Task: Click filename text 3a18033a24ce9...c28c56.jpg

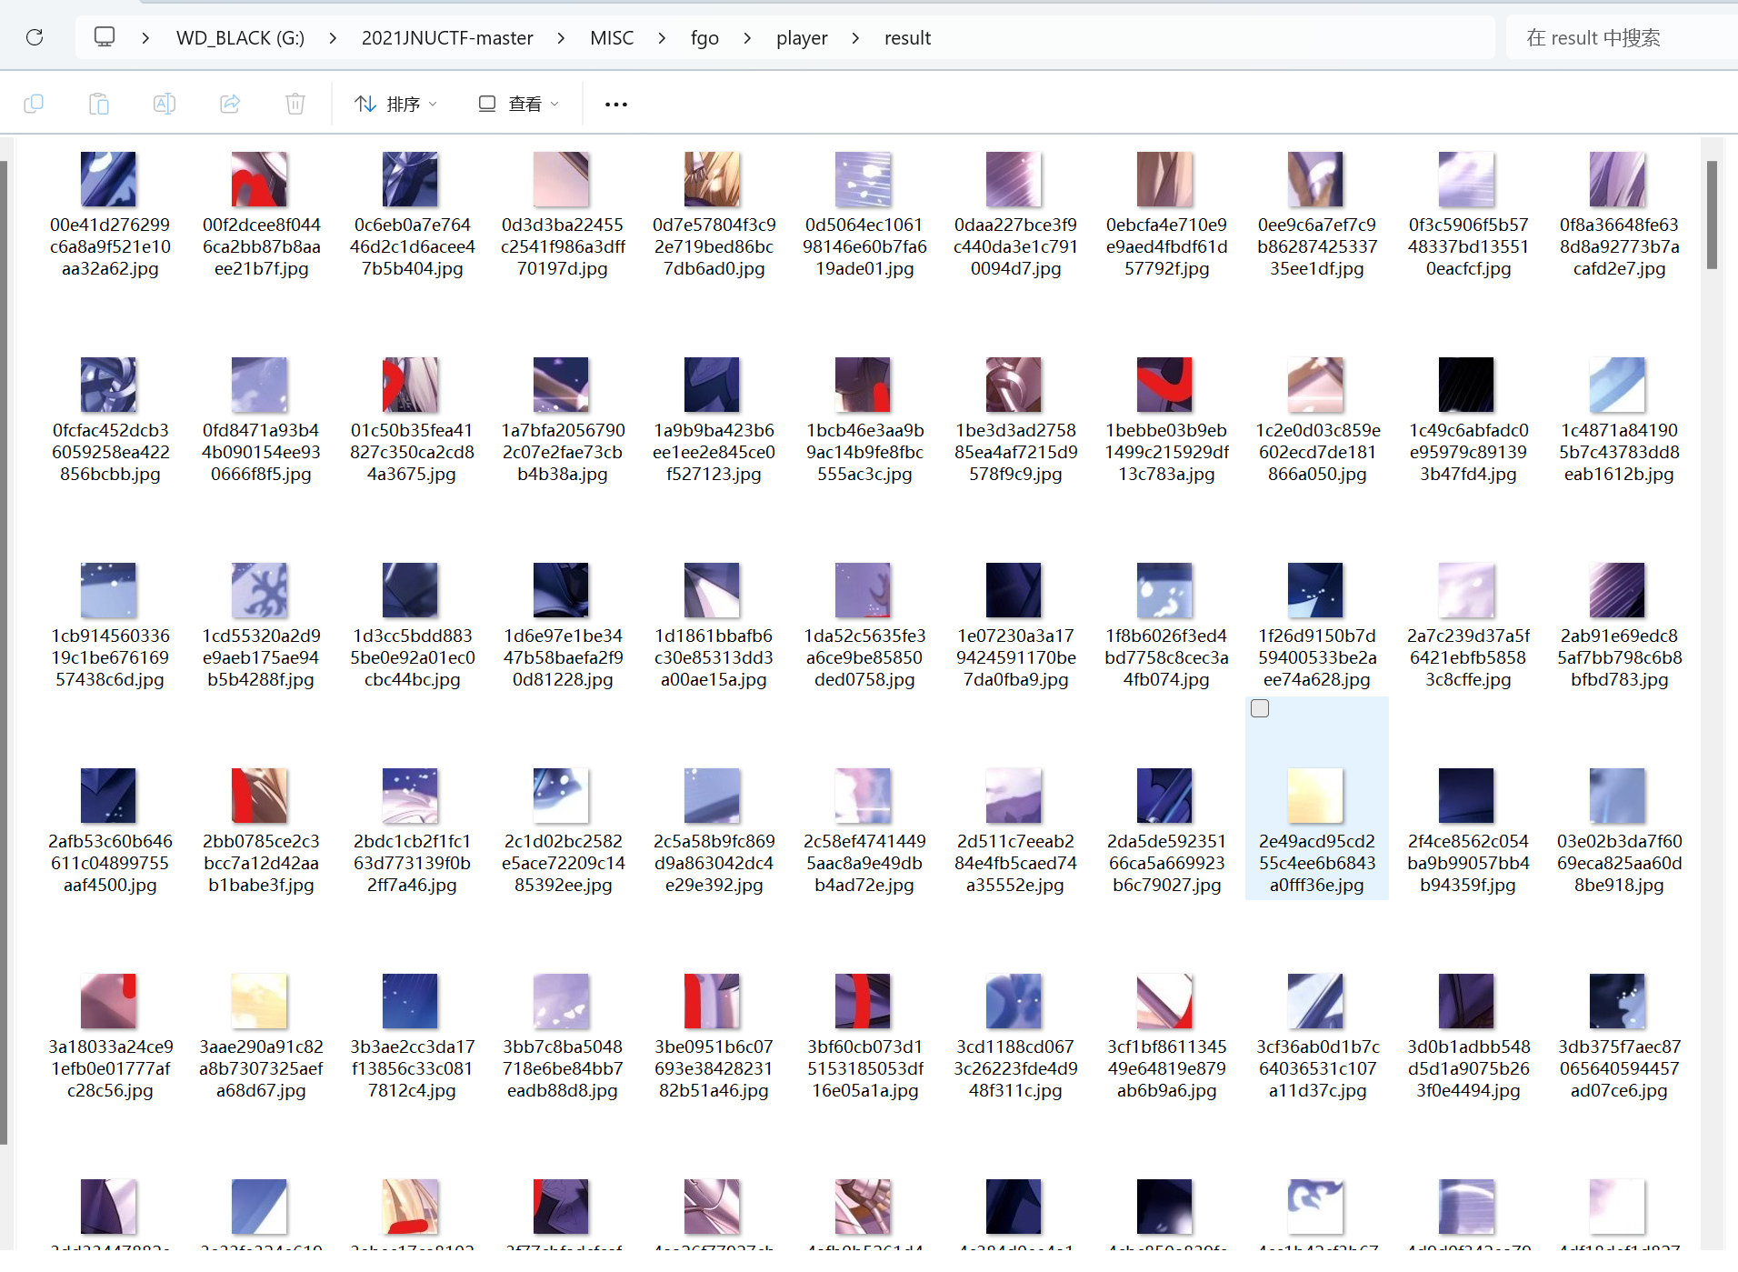Action: [110, 1068]
